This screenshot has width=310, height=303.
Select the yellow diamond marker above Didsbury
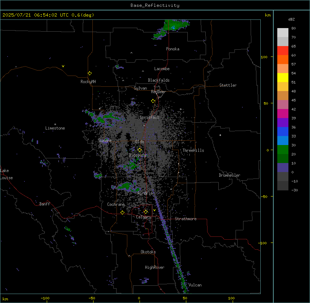click(x=140, y=150)
